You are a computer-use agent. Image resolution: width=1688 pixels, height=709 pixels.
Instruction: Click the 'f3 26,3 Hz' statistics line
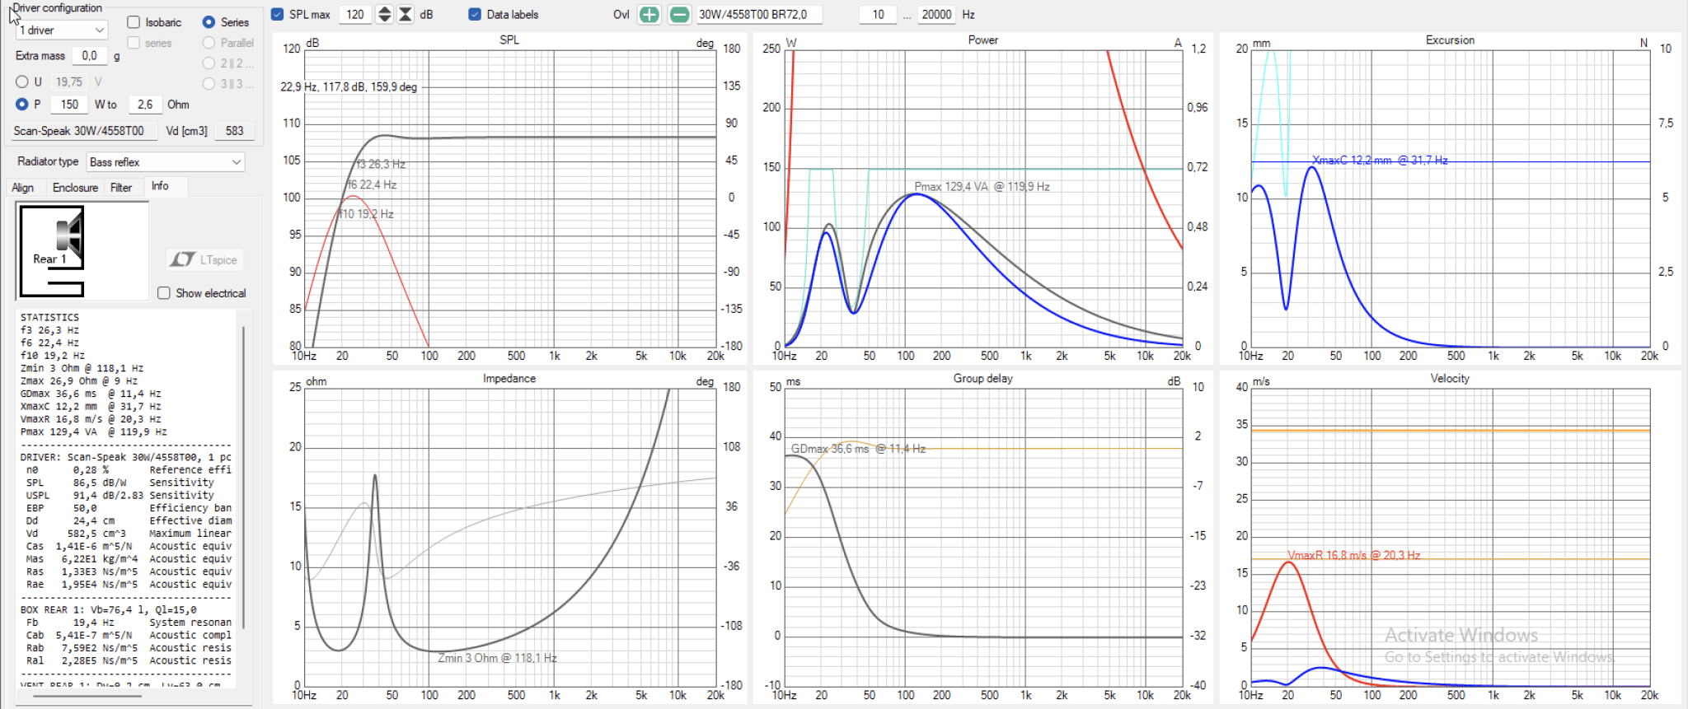(49, 330)
